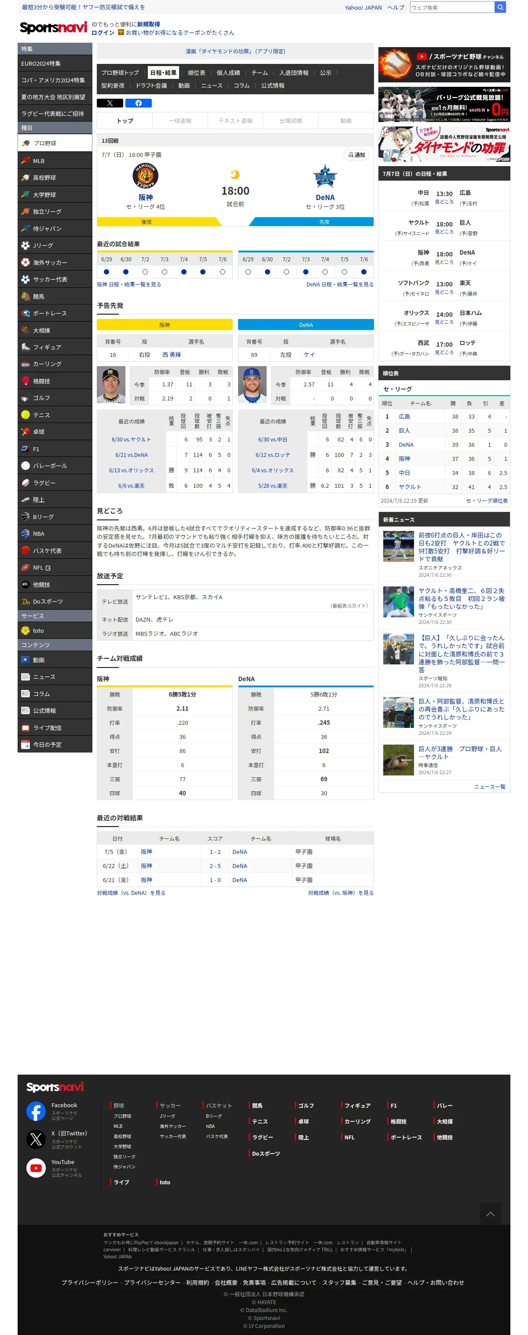Open 阪神 日程・結果一覧を見る link
Screen dimensions: 528x1335
click(129, 285)
